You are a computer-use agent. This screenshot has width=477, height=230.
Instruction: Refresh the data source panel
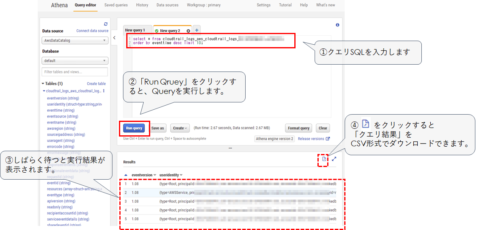(106, 24)
